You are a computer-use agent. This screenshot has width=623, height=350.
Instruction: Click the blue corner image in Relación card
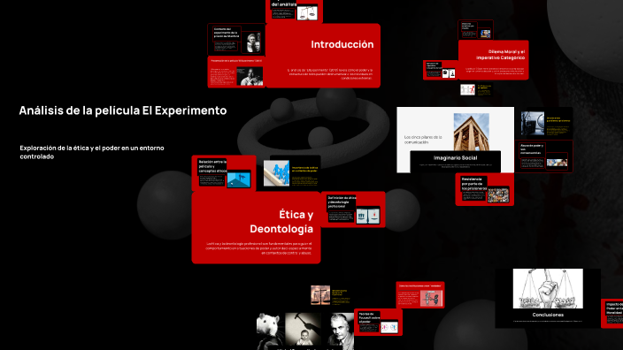coord(239,179)
